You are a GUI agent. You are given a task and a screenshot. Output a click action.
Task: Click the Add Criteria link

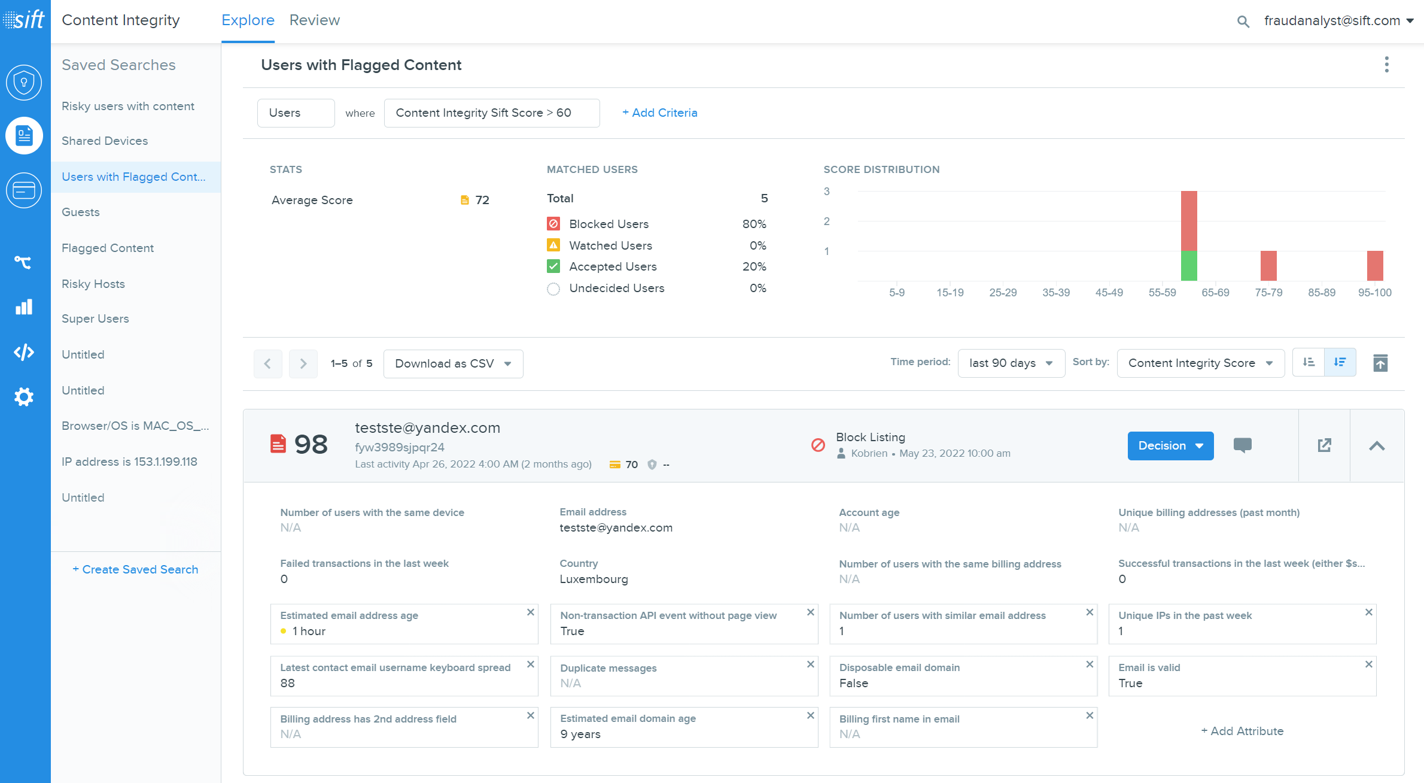(659, 113)
